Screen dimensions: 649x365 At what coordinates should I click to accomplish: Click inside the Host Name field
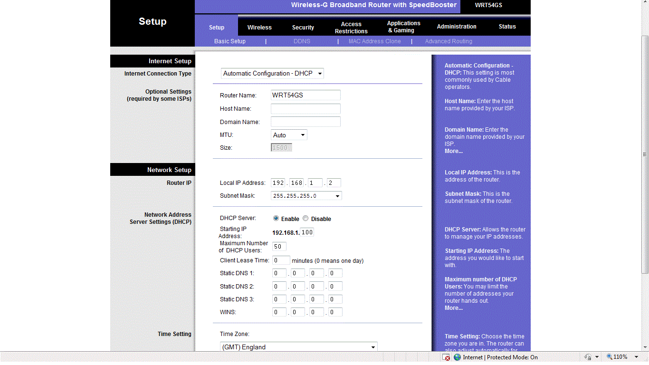(305, 108)
